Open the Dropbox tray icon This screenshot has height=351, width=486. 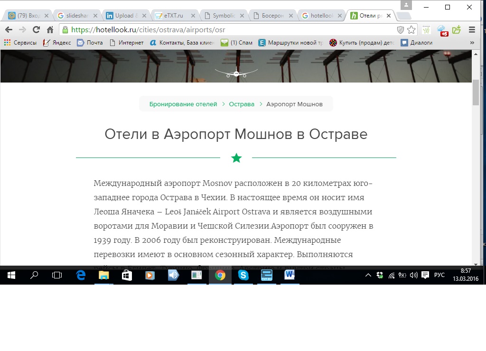click(x=380, y=275)
